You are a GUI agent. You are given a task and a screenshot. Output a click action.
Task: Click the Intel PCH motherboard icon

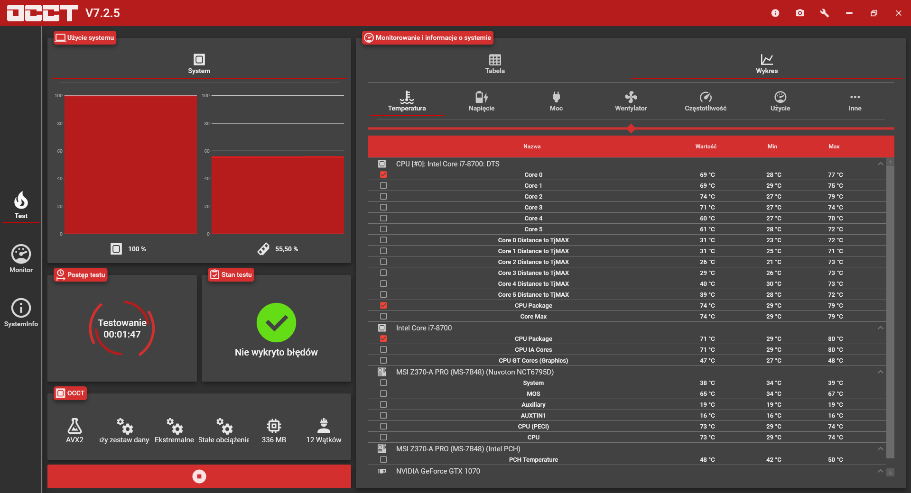coord(382,449)
